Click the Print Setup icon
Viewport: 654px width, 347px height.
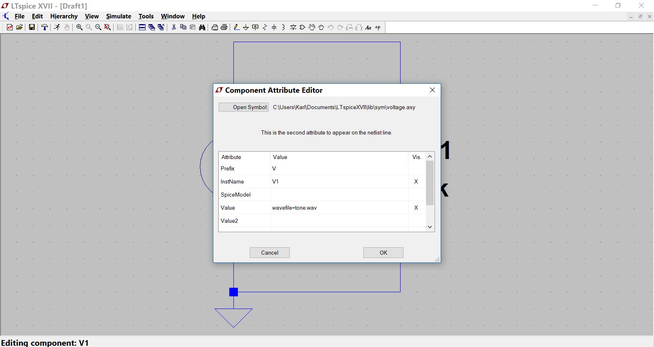215,27
